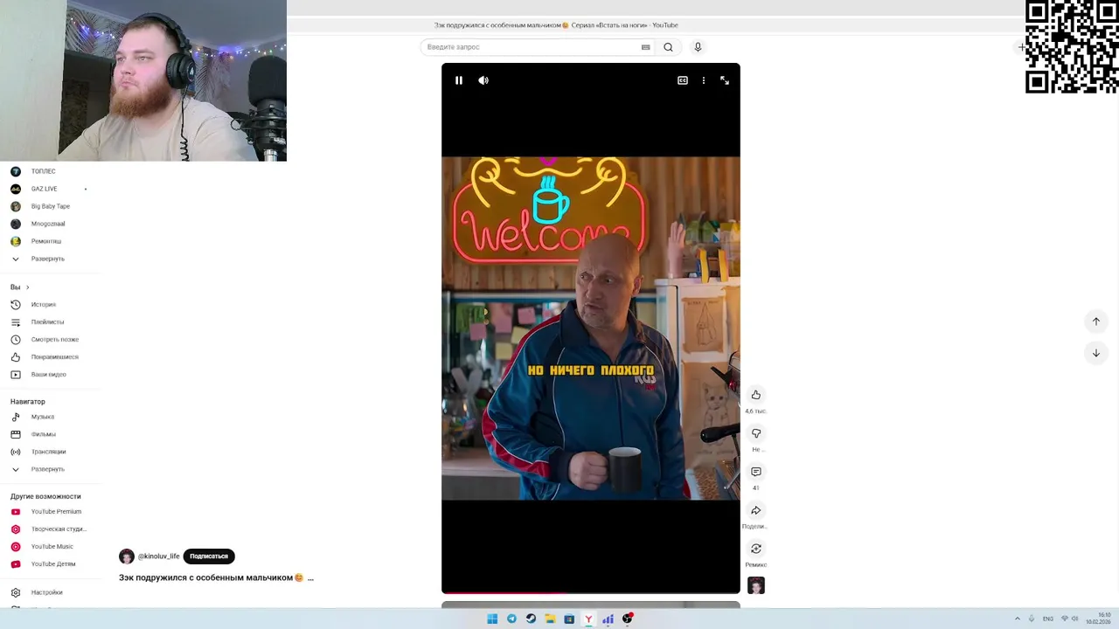Open Steam from the taskbar
Viewport: 1119px width, 629px height.
(x=531, y=619)
